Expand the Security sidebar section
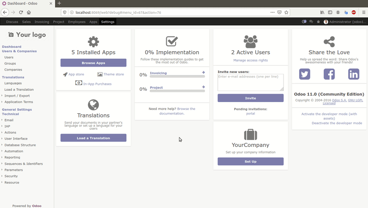 tap(11, 176)
